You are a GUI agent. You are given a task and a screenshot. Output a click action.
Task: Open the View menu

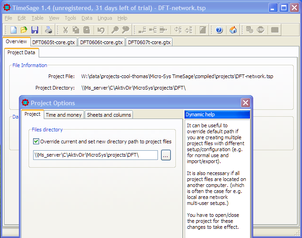[x=54, y=18]
